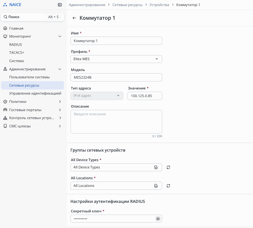The height and width of the screenshot is (228, 253).
Task: Expand the Политики menu
Action: coord(60,102)
